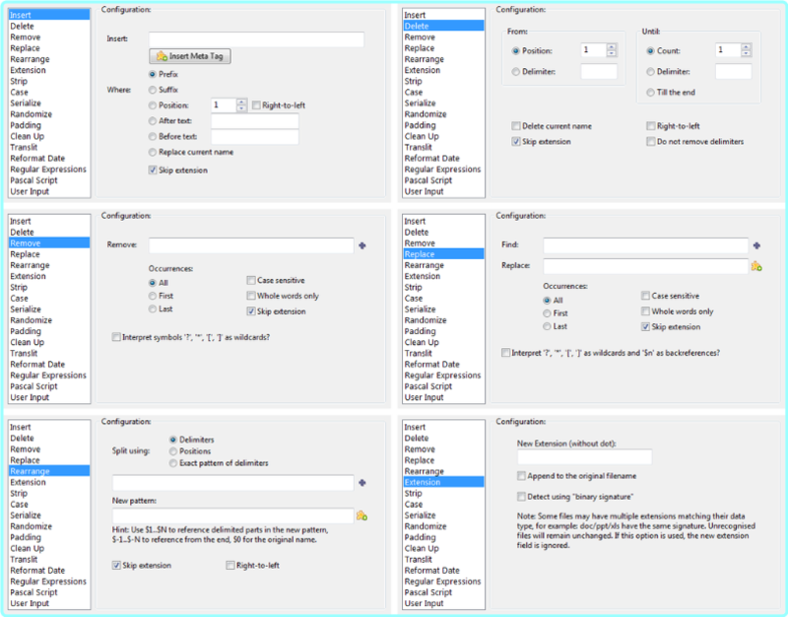The height and width of the screenshot is (617, 788).
Task: Choose User Input in the Extension panel list
Action: [x=444, y=603]
